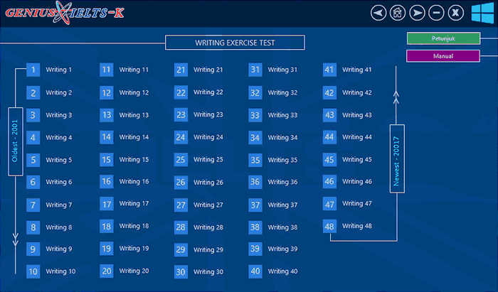Open the Writing 33 exercise link
This screenshot has height=292, width=498.
pos(282,115)
